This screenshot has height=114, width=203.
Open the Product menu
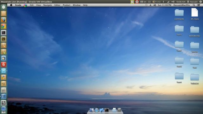(66, 5)
